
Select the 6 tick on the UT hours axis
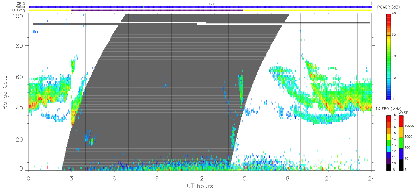[x=114, y=178]
